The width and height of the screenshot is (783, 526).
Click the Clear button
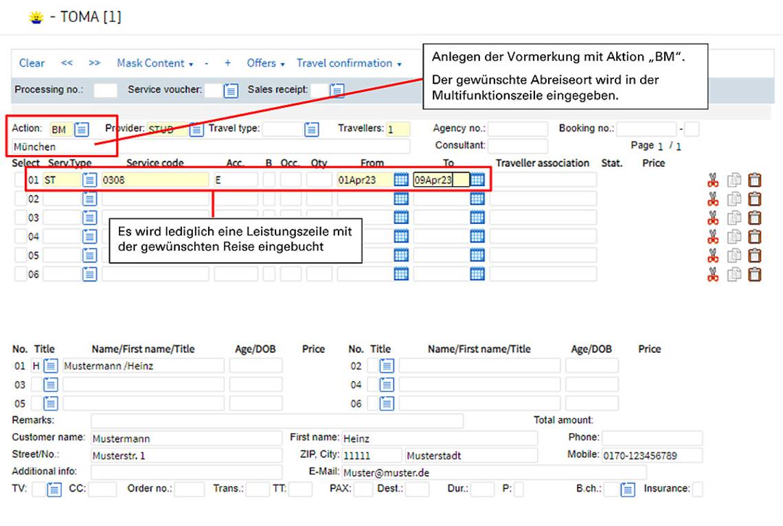point(32,63)
